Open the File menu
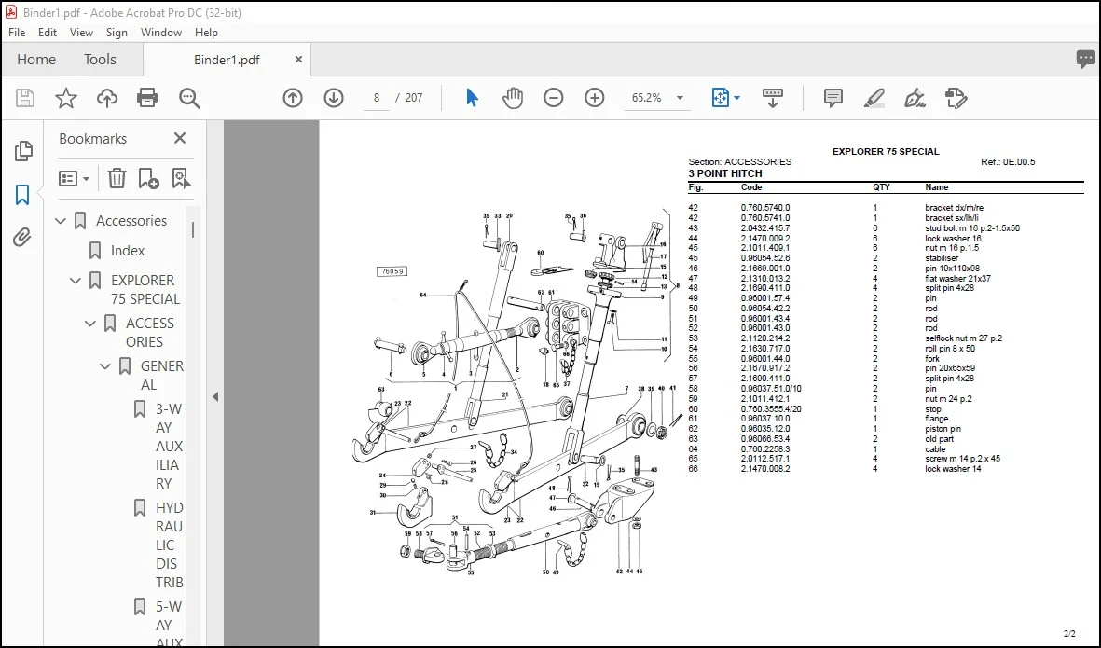 pos(17,33)
